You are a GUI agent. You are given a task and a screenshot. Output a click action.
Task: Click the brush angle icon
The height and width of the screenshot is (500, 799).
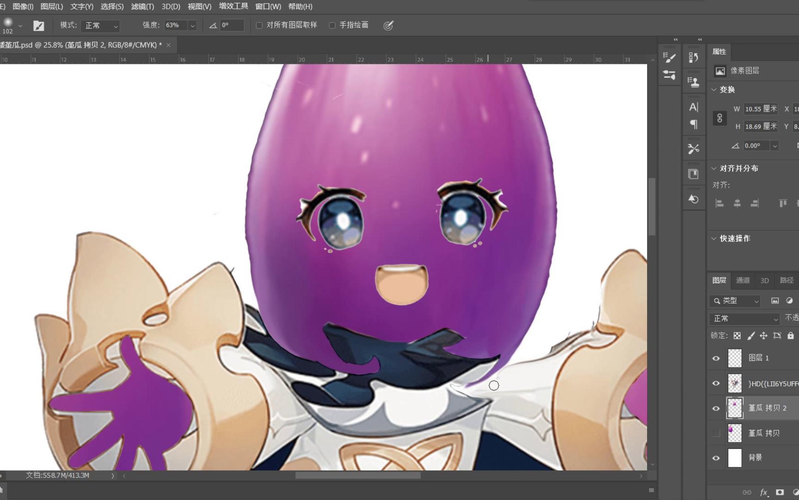(213, 25)
